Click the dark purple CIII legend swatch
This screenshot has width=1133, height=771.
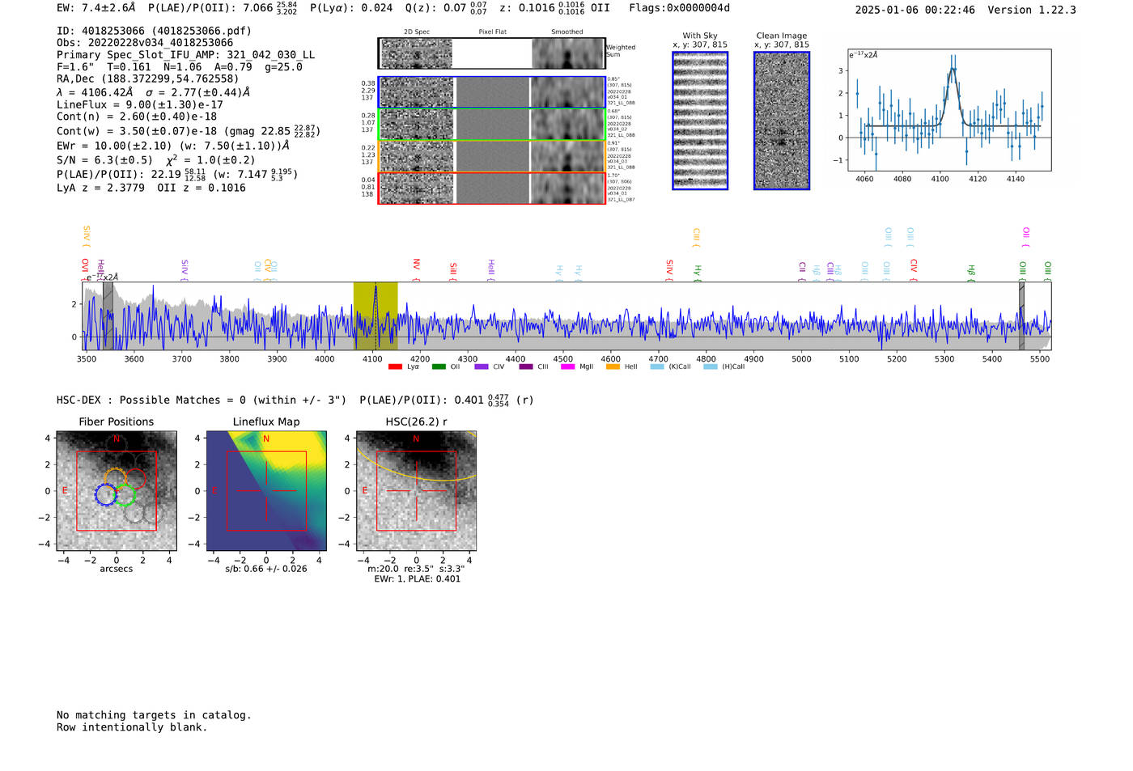click(526, 366)
